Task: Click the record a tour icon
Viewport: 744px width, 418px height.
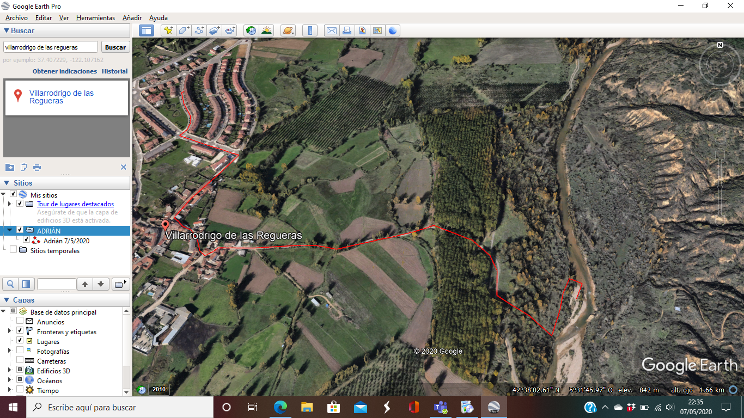Action: click(230, 30)
